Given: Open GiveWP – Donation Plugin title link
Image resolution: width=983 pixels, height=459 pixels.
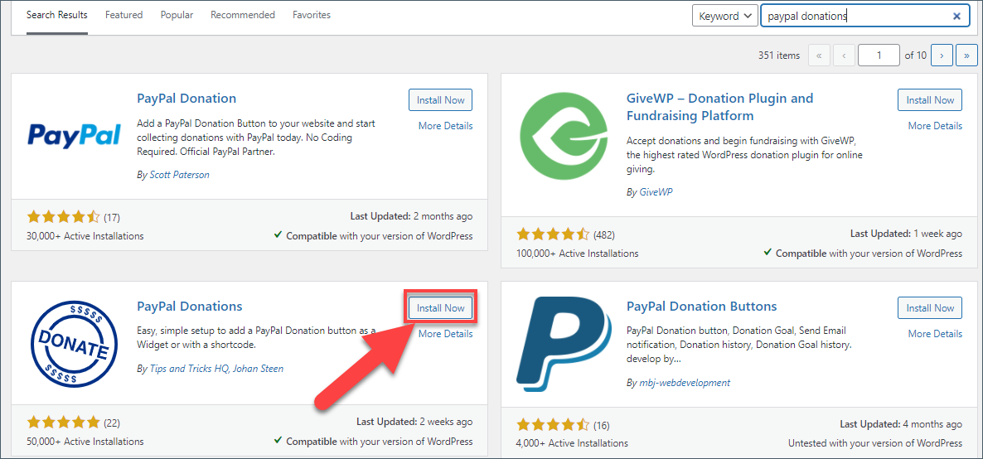Looking at the screenshot, I should click(719, 107).
